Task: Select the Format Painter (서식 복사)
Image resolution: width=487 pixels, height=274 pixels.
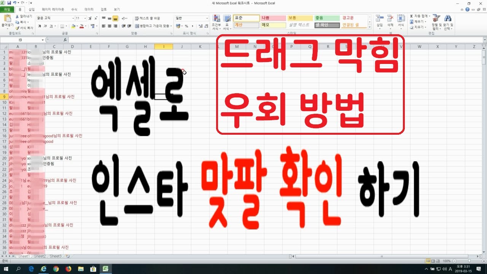Action: pos(24,28)
